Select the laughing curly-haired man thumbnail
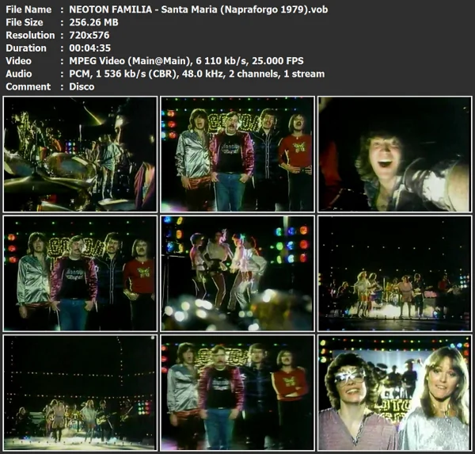Screen dimensions: 475x454 click(395, 154)
